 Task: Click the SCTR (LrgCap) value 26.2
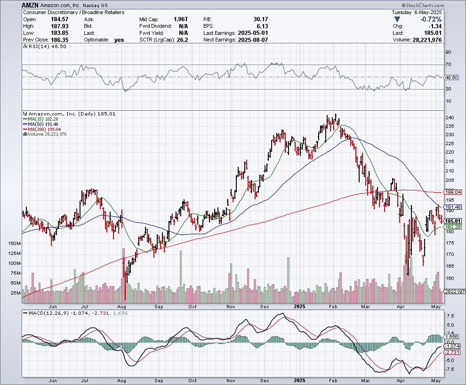(x=183, y=40)
